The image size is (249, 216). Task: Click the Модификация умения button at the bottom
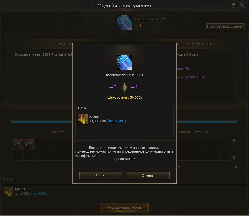(124, 207)
